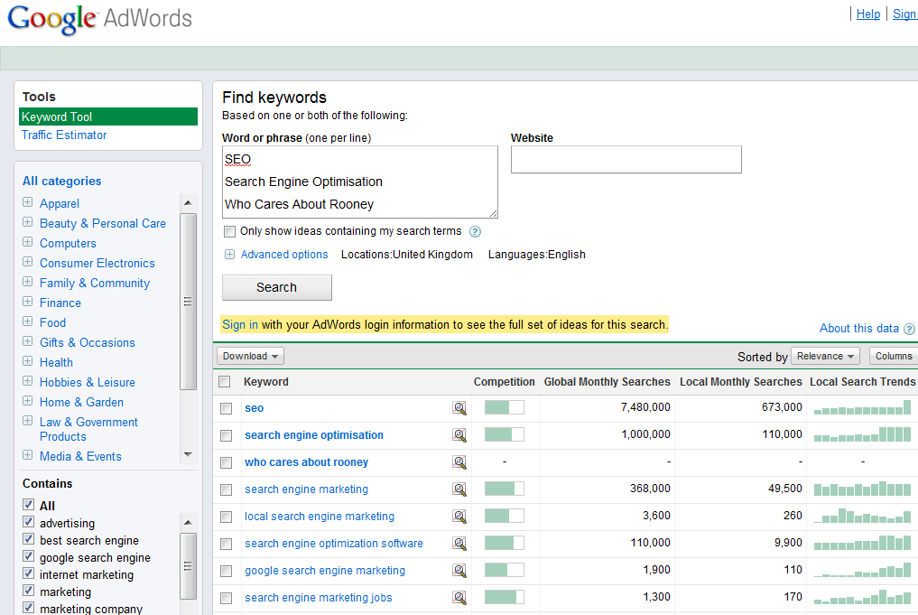
Task: Tick the select-all checkbox in Keyword header
Action: pos(224,382)
